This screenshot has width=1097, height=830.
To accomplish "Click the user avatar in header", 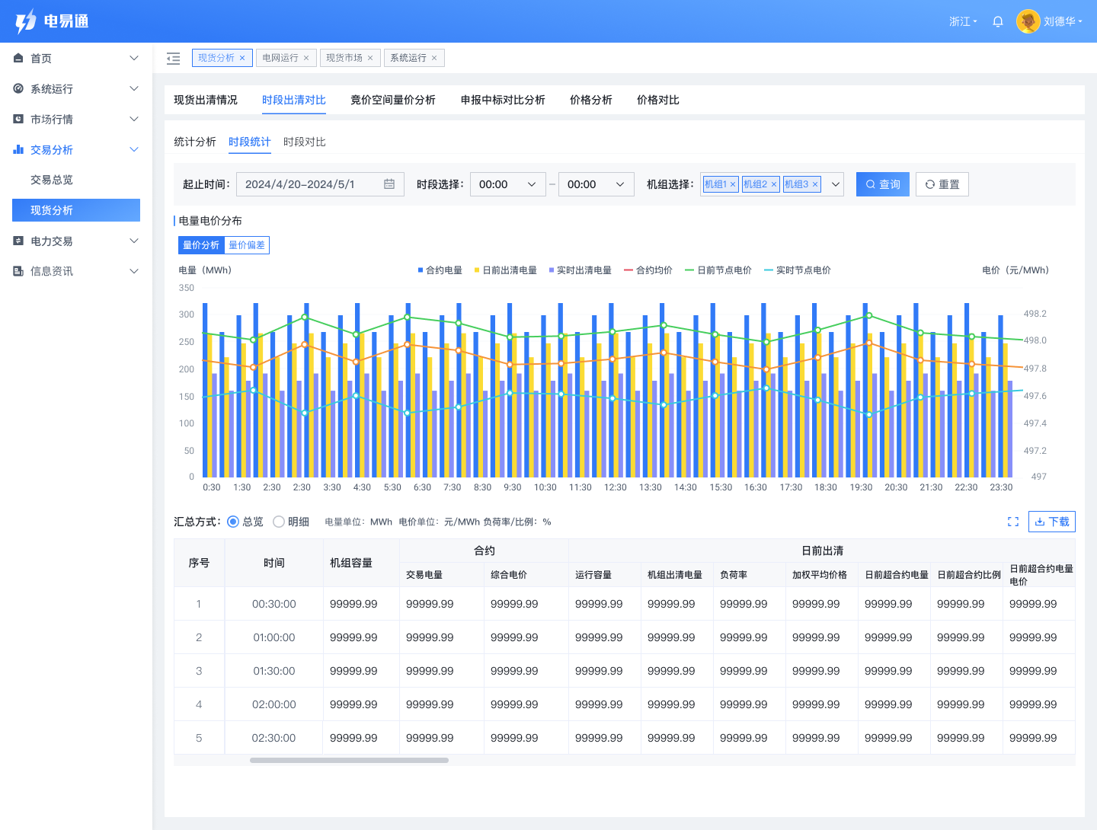I will [x=1028, y=21].
